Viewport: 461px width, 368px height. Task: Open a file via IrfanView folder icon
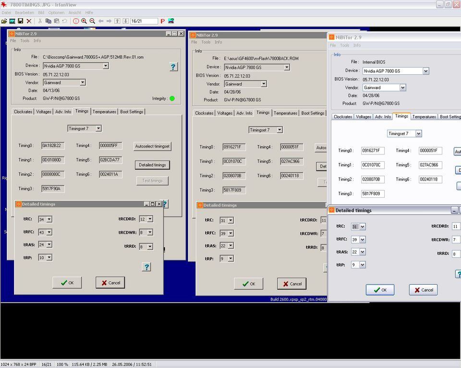4,21
